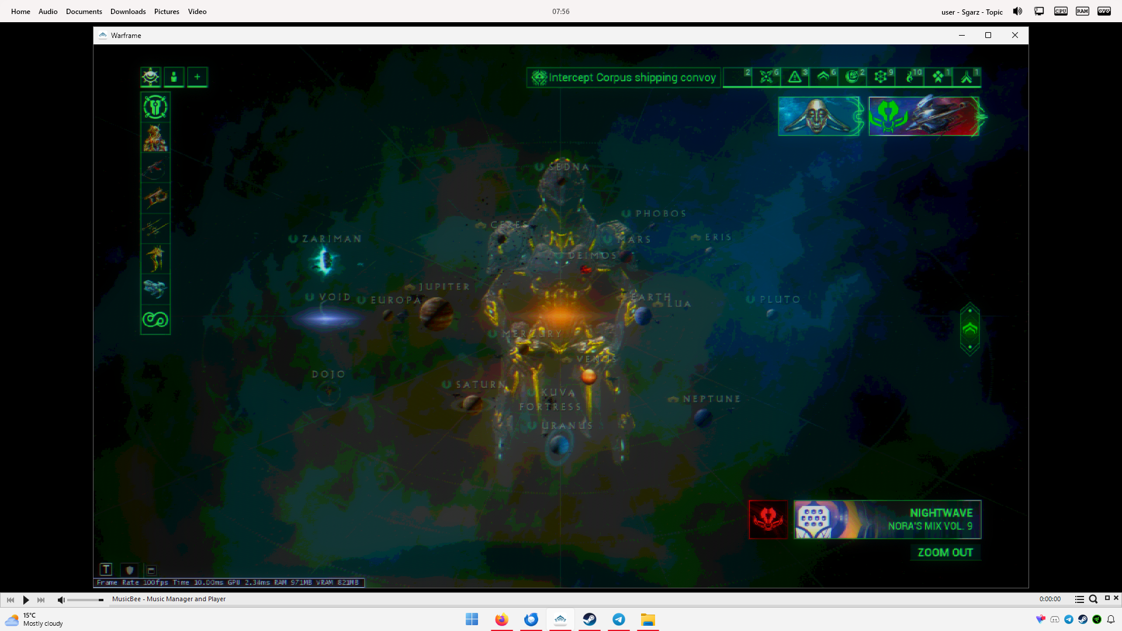Open the Documents menu item
Screen dimensions: 1122x631
tap(84, 12)
